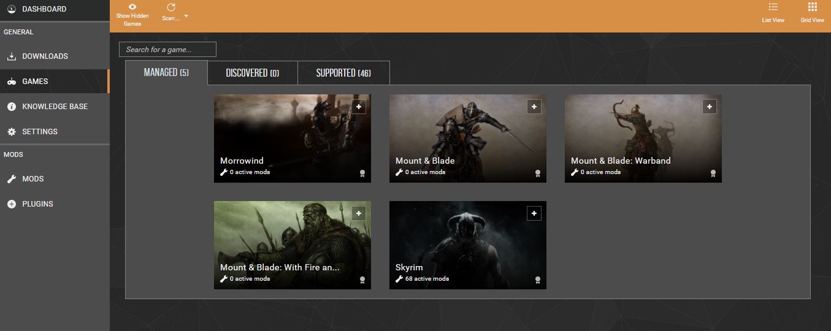Viewport: 831px width, 331px height.
Task: Select the Games sidebar entry
Action: point(55,82)
